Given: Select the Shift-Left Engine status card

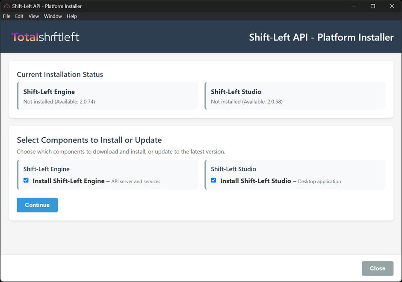Looking at the screenshot, I should [107, 96].
